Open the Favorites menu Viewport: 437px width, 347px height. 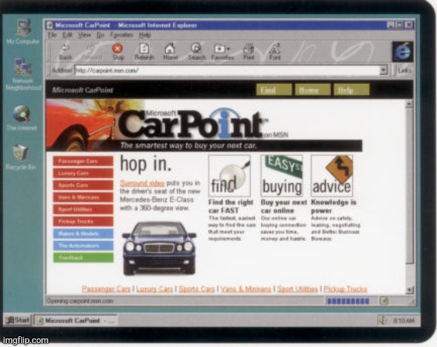(x=122, y=35)
